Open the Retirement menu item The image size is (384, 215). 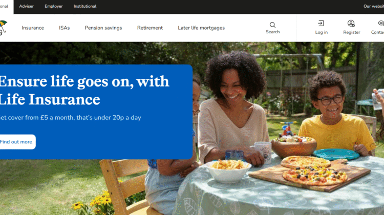tap(150, 28)
